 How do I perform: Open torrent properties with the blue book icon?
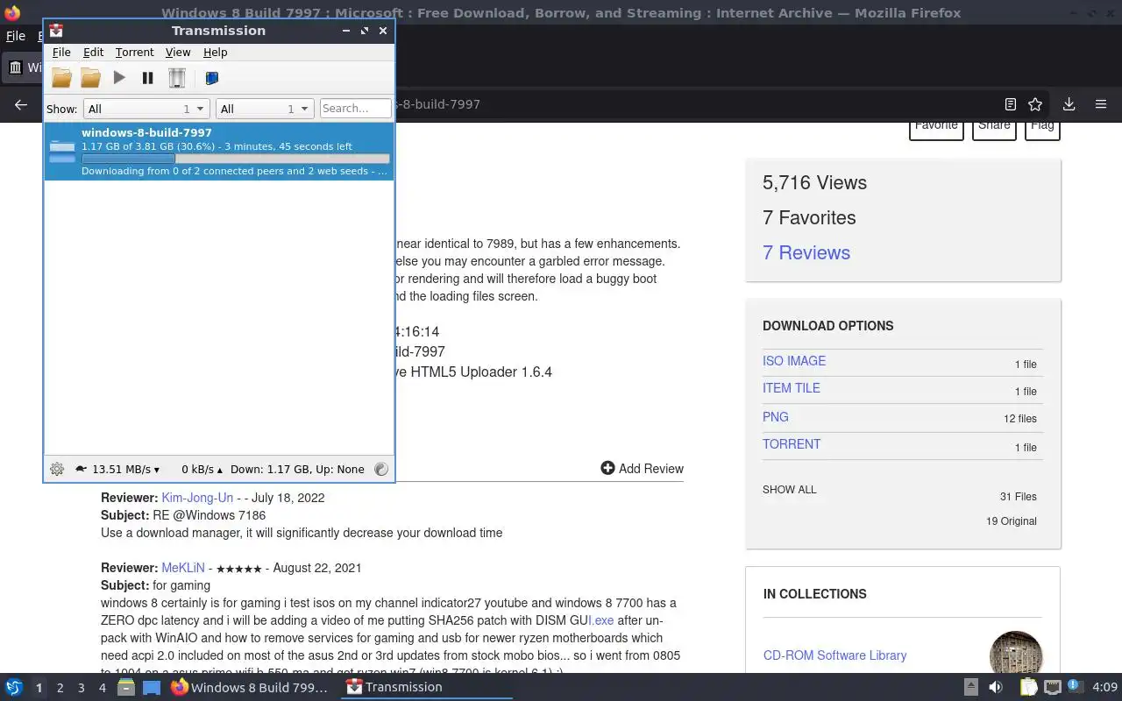point(211,78)
